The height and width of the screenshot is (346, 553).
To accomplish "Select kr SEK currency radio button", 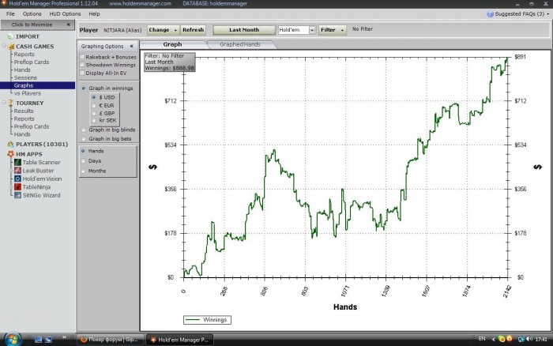I will [94, 120].
